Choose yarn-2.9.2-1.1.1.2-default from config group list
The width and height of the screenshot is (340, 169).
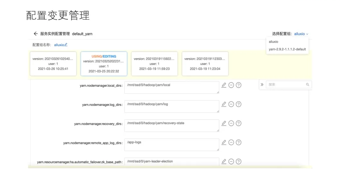pyautogui.click(x=287, y=49)
